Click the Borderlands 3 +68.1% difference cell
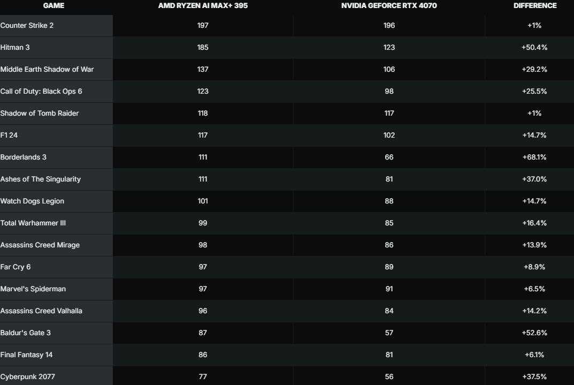The image size is (574, 385). pos(534,157)
